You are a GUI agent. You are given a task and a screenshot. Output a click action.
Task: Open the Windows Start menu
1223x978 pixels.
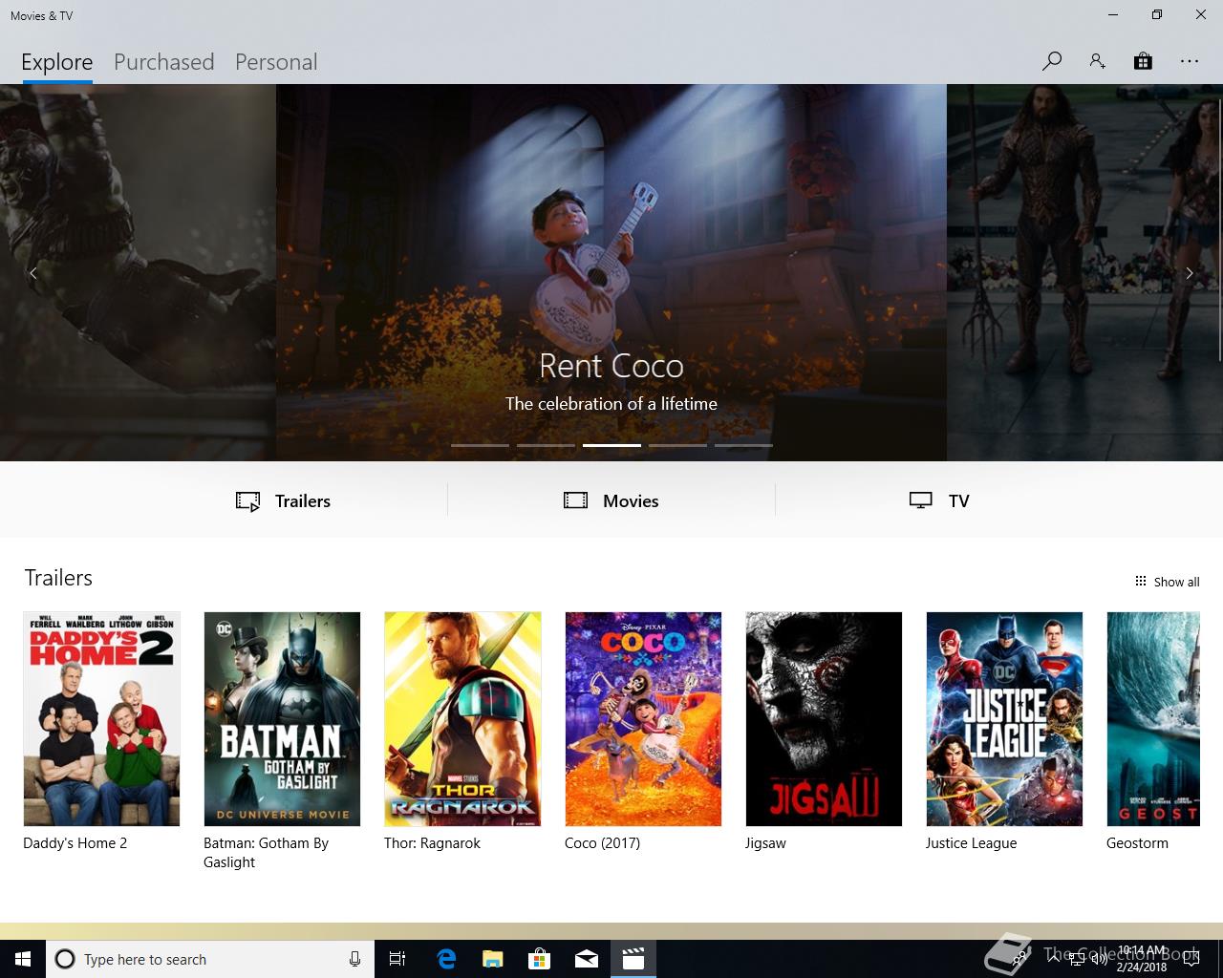(23, 959)
